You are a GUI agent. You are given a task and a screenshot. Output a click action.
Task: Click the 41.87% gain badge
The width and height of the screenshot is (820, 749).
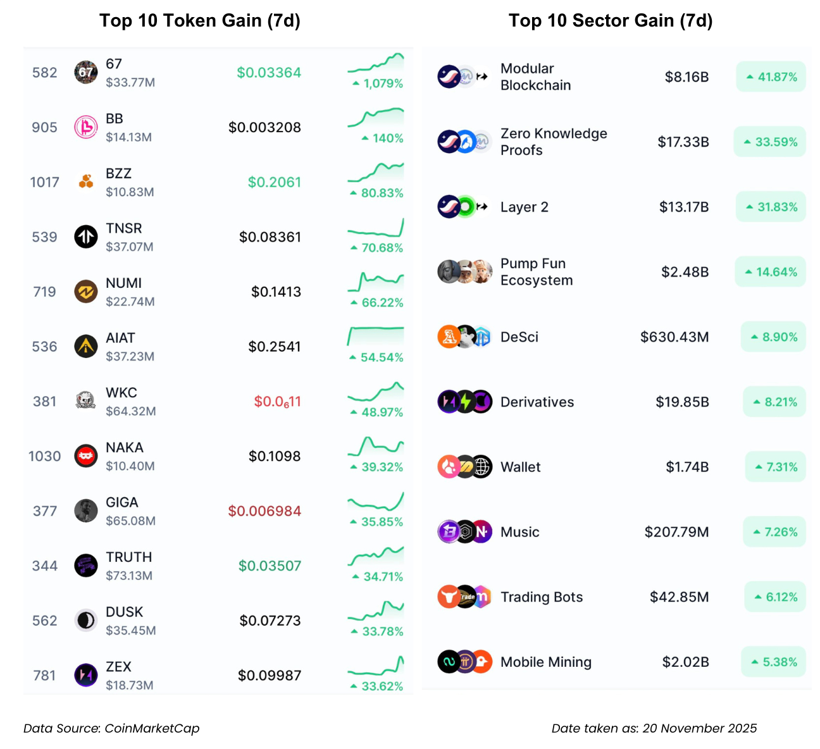tap(771, 77)
